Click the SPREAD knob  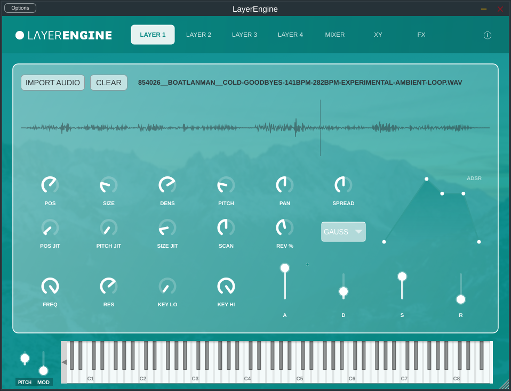coord(343,185)
